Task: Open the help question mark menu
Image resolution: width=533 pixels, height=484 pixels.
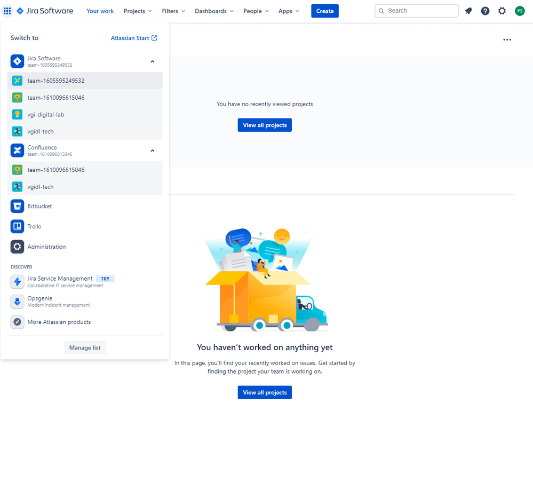Action: pos(485,11)
